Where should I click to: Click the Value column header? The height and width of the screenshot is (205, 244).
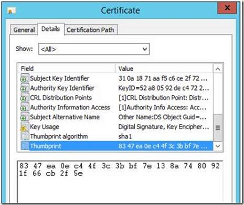click(x=164, y=69)
